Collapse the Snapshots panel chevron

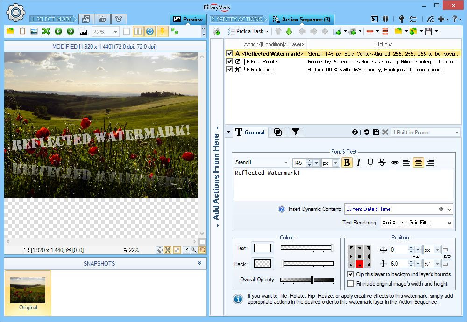point(199,263)
